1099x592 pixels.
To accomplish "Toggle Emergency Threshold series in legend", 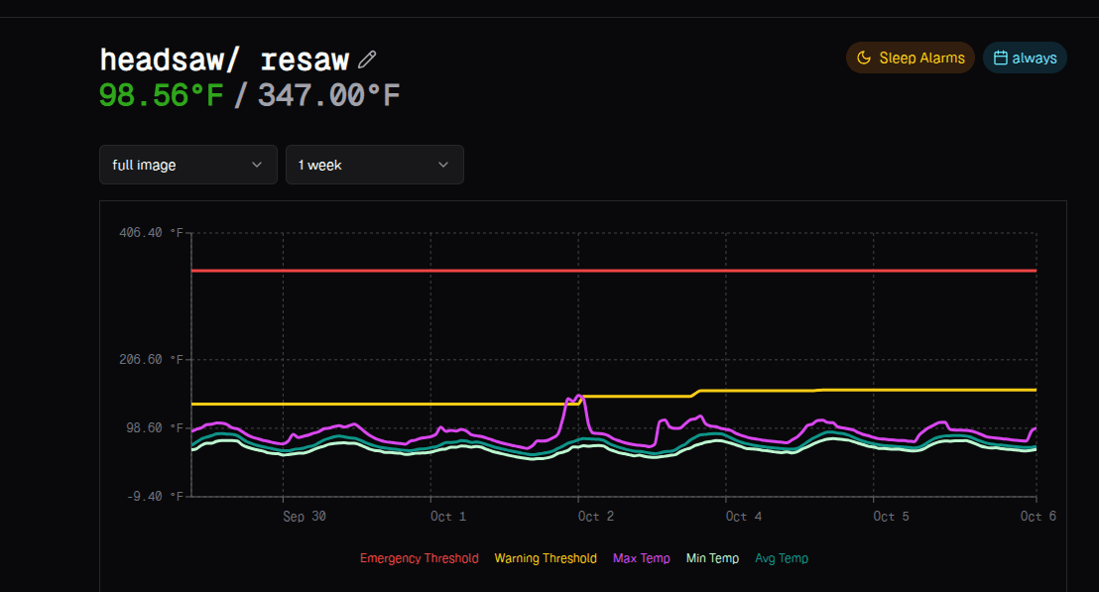I will click(x=419, y=558).
